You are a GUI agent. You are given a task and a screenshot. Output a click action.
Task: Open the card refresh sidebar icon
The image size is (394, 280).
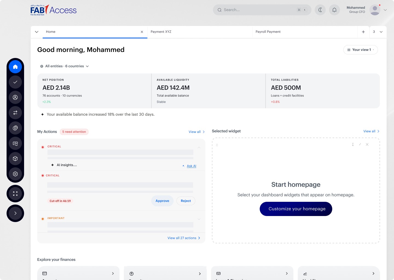tap(15, 143)
